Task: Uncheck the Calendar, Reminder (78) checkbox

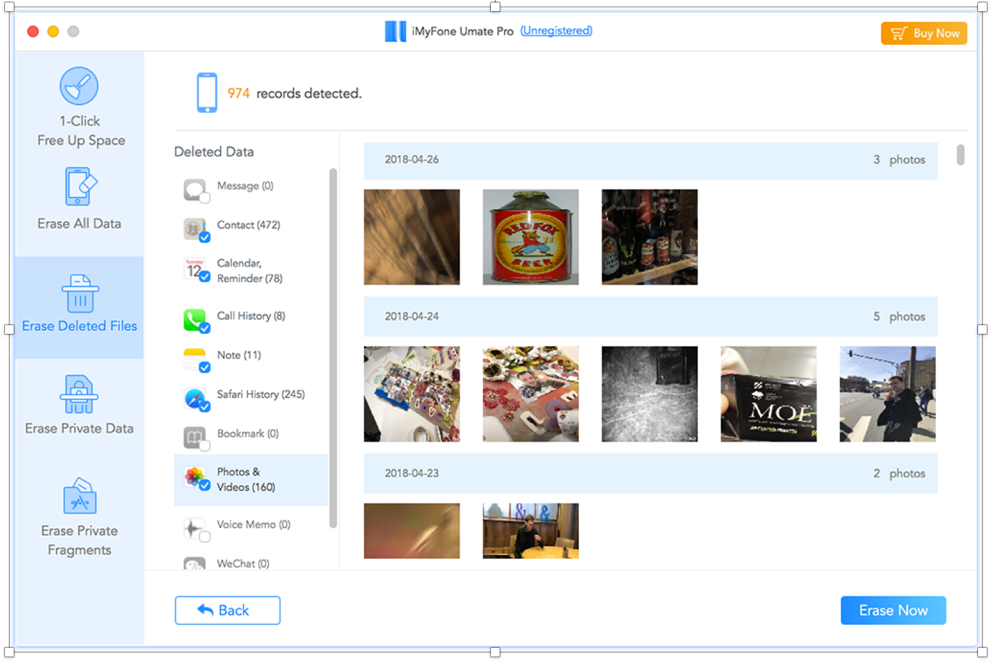Action: 204,277
